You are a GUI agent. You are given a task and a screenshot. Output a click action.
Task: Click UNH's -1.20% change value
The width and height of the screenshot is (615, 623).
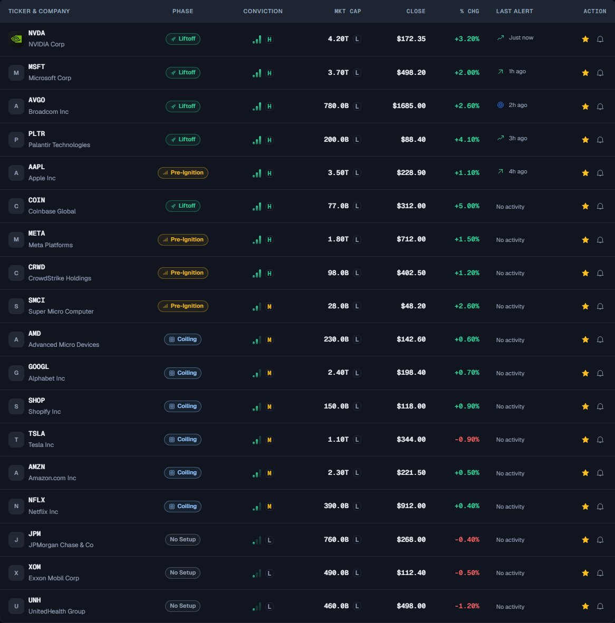pyautogui.click(x=467, y=606)
